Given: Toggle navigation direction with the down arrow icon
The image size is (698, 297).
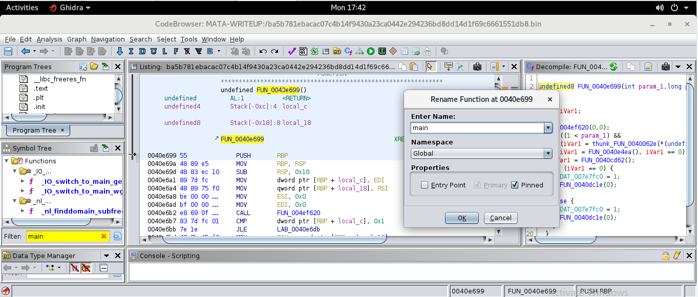Looking at the screenshot, I should coord(120,51).
